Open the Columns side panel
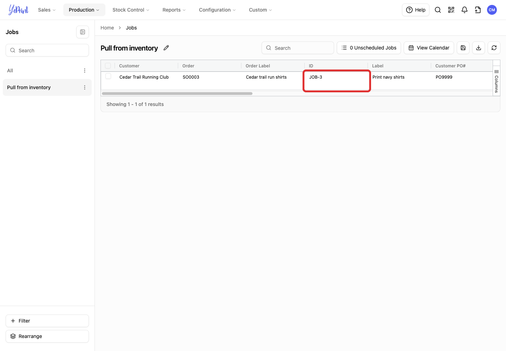Image resolution: width=506 pixels, height=351 pixels. click(497, 81)
